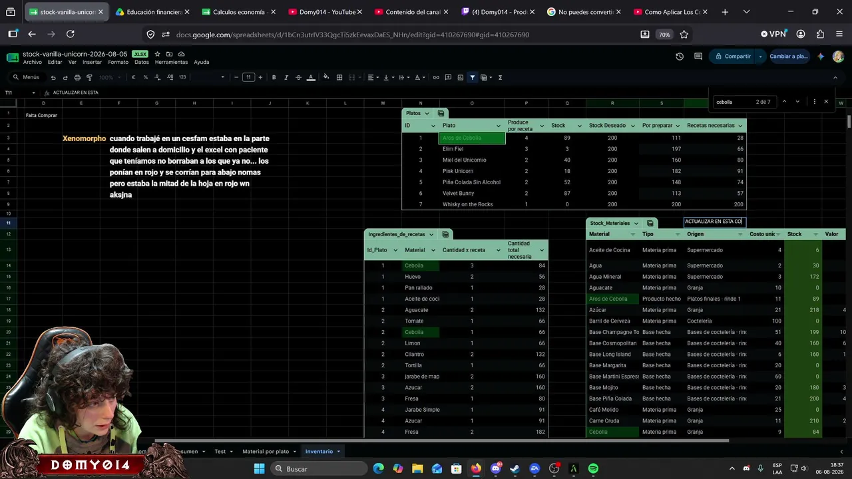
Task: Redo the last undone action
Action: click(x=65, y=77)
